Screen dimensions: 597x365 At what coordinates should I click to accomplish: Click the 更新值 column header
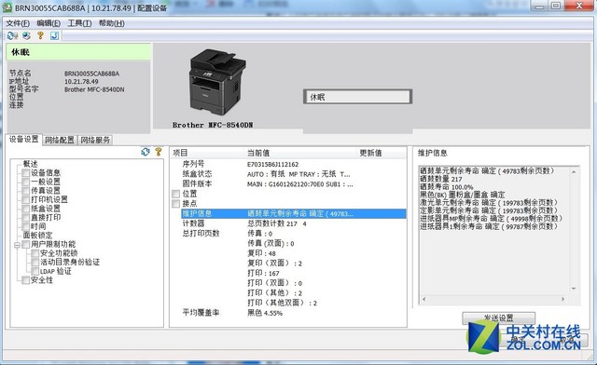[382, 153]
